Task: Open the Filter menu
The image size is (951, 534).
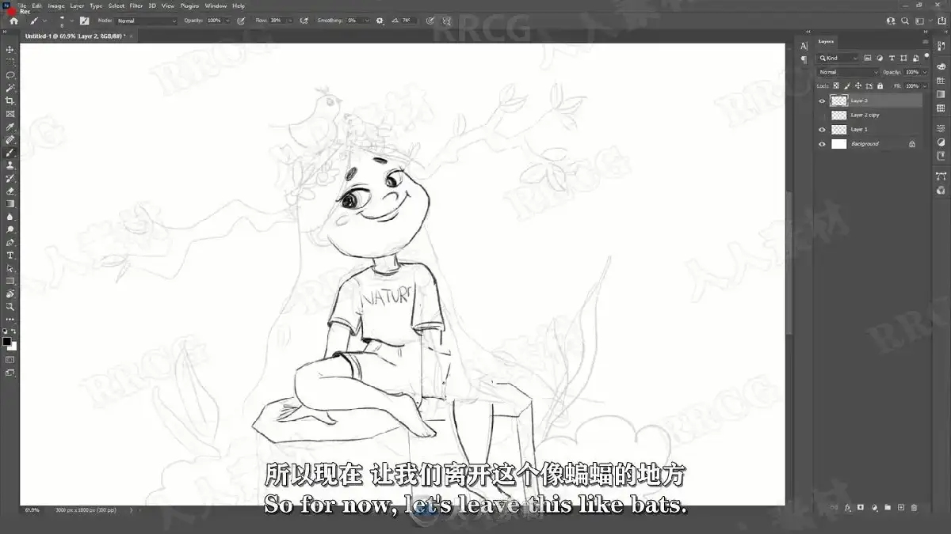Action: coord(136,6)
